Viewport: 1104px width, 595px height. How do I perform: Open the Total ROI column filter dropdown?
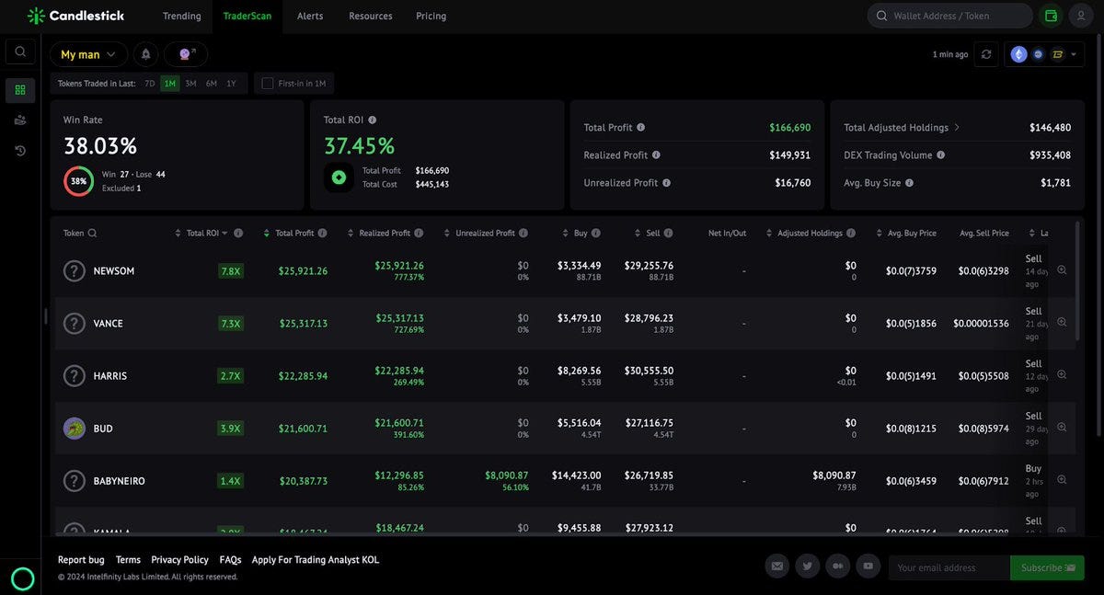click(224, 234)
